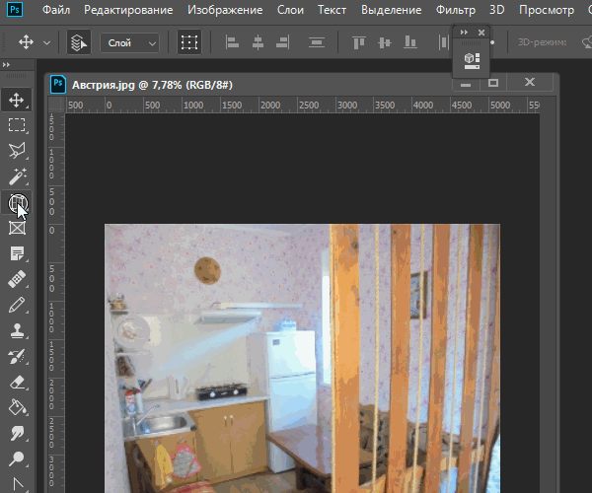This screenshot has width=592, height=493.
Task: Click the Австрия.jpg document title
Action: tap(152, 85)
